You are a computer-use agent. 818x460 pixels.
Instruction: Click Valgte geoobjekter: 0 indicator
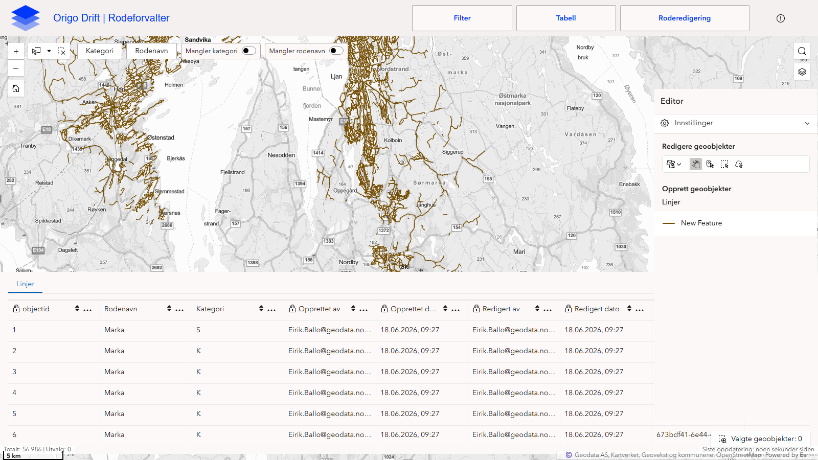tap(761, 439)
